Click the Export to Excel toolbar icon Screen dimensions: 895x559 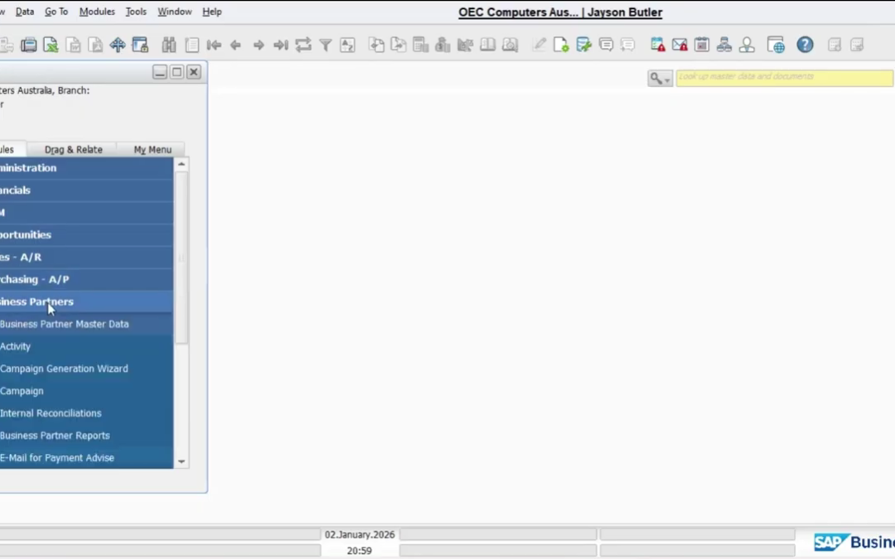tap(51, 46)
